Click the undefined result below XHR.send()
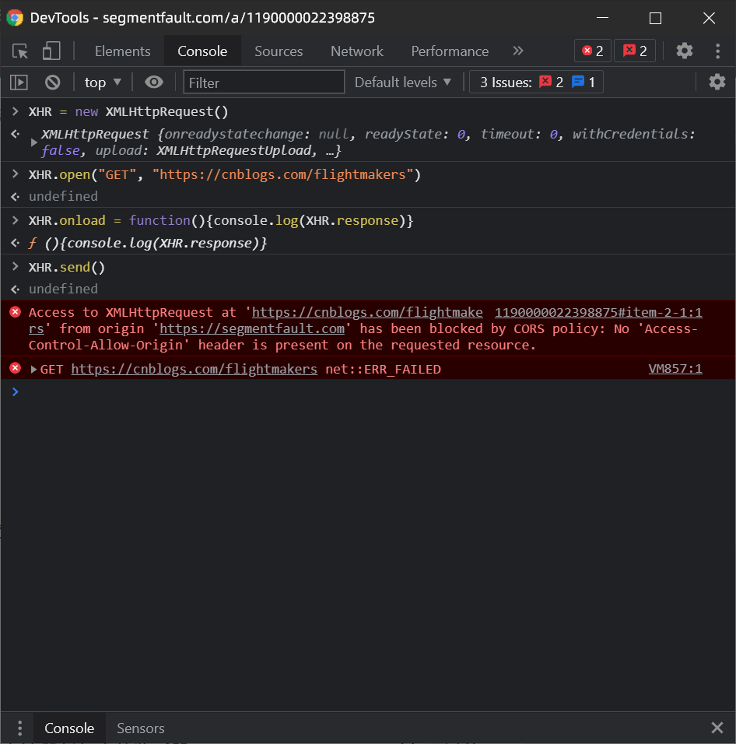The image size is (736, 744). click(63, 289)
